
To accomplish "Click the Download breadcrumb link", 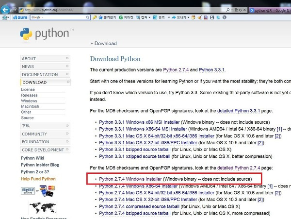I will (106, 44).
